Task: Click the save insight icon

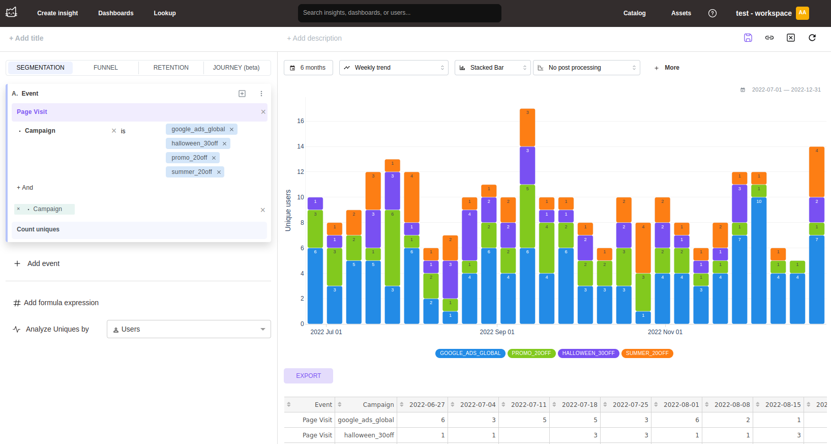Action: coord(748,38)
